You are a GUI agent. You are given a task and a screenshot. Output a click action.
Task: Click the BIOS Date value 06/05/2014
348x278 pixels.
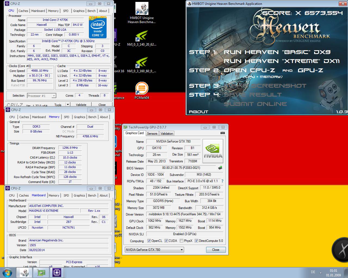point(68,250)
